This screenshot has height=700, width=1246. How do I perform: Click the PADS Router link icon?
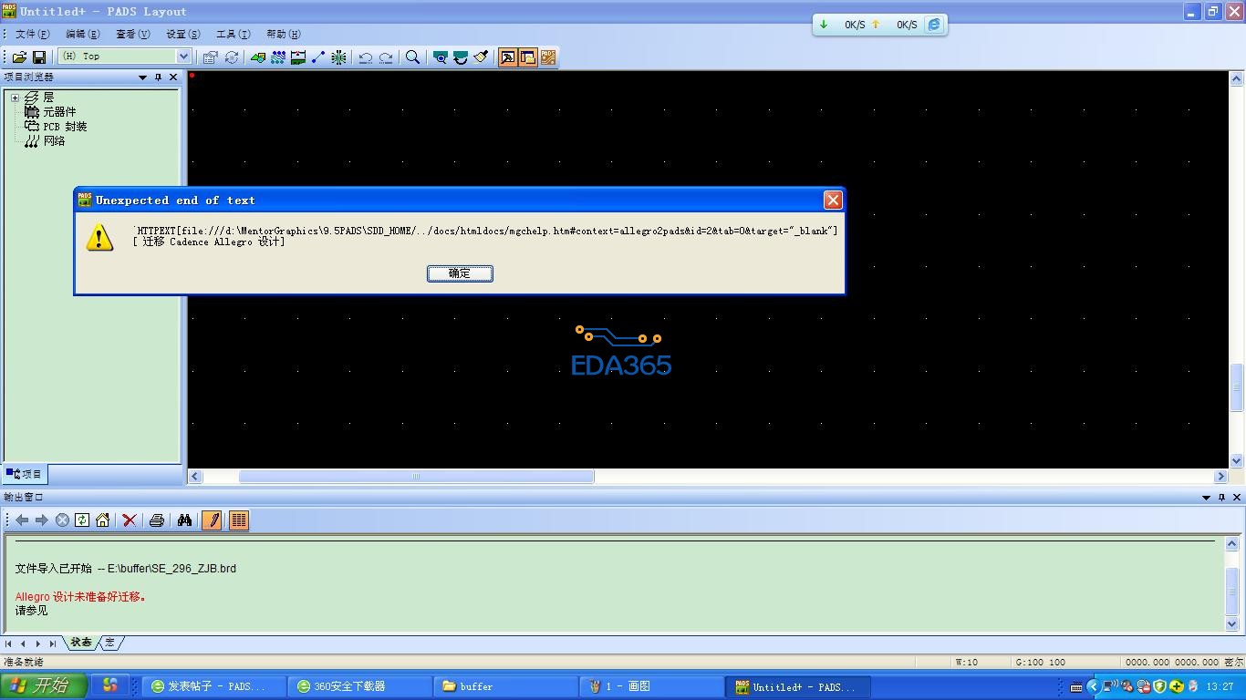click(x=548, y=57)
